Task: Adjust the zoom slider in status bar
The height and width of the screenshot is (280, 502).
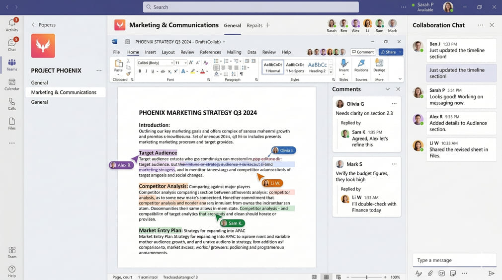Action: coord(366,277)
